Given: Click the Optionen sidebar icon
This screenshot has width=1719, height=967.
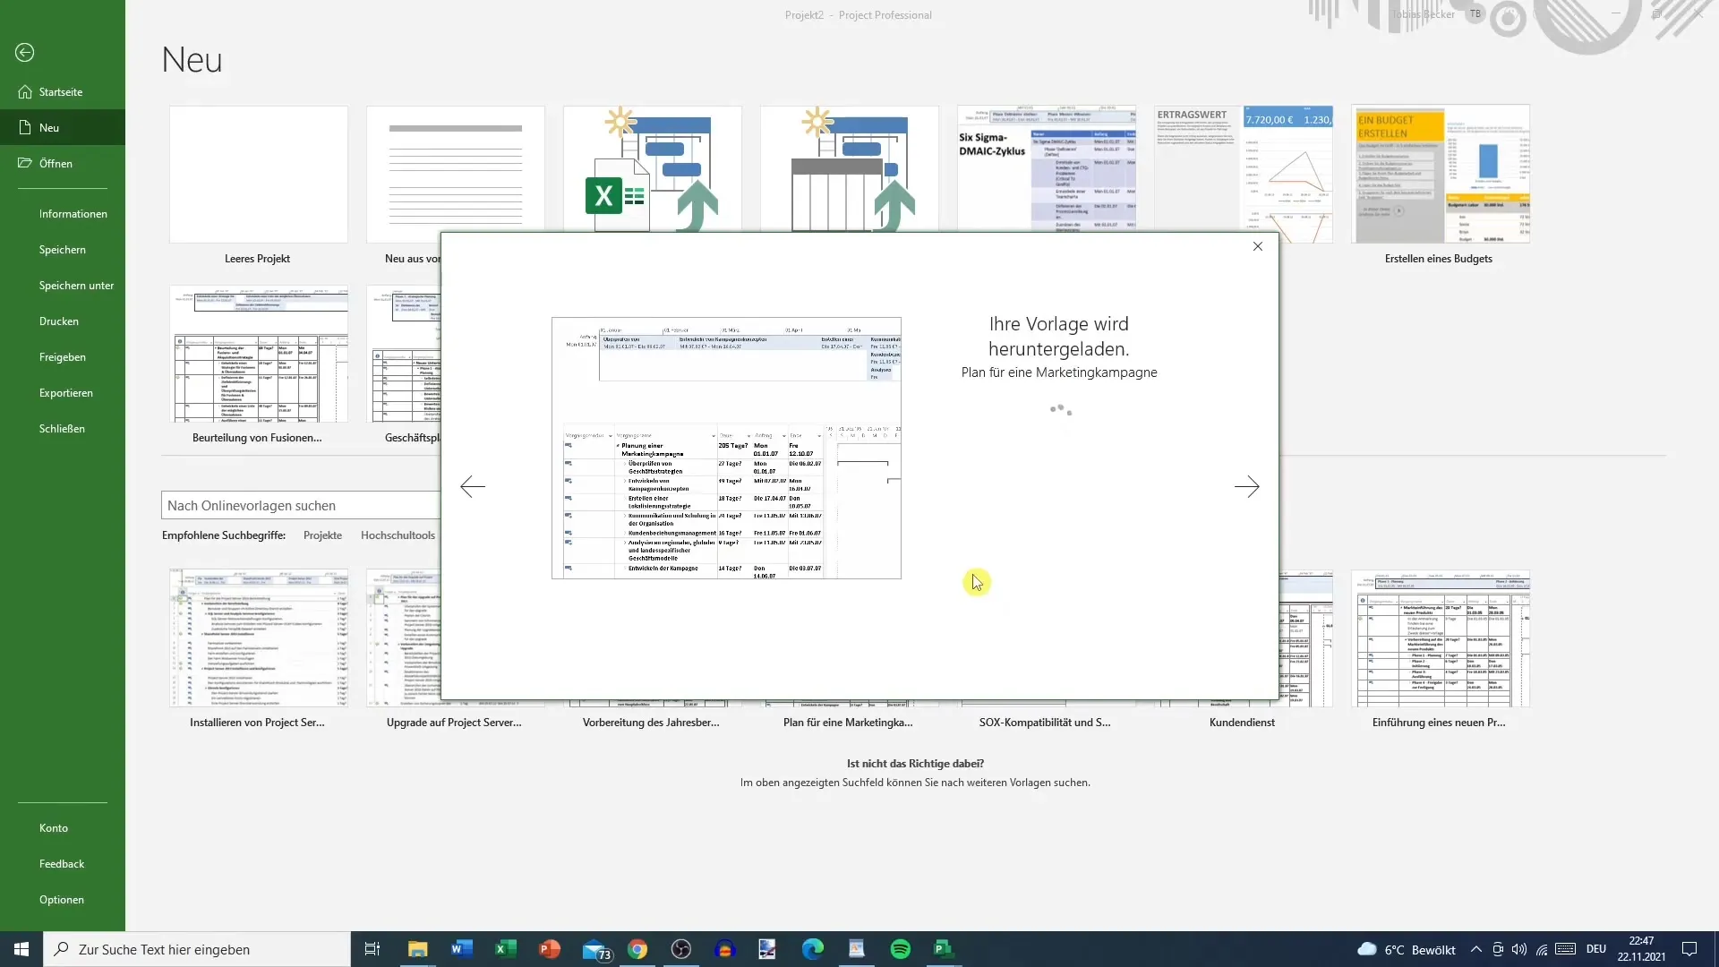Looking at the screenshot, I should 60,899.
